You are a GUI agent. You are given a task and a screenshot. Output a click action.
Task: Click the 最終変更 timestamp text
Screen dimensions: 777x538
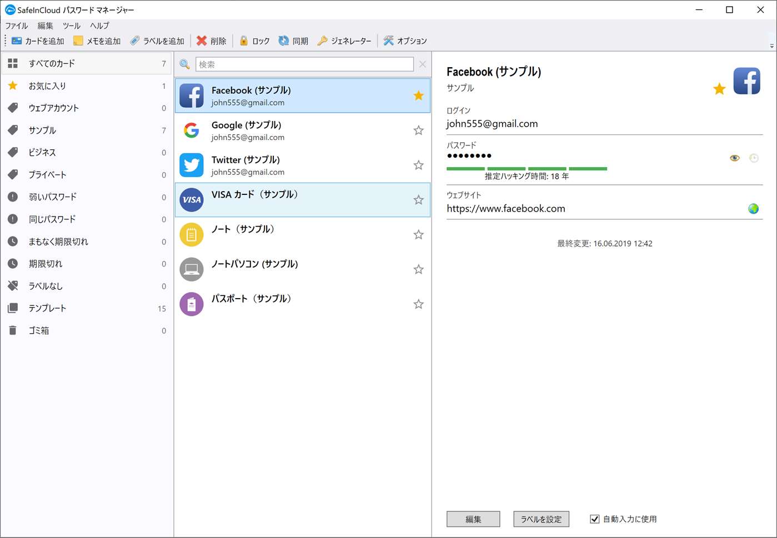(605, 244)
